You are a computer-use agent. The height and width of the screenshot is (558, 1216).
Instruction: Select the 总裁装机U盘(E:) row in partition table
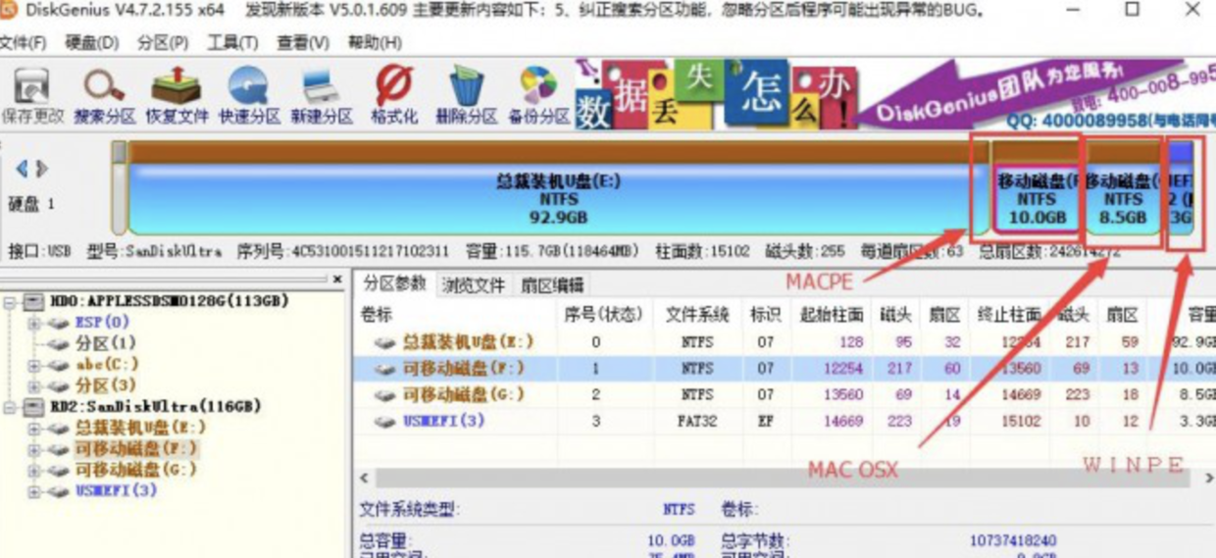point(785,342)
